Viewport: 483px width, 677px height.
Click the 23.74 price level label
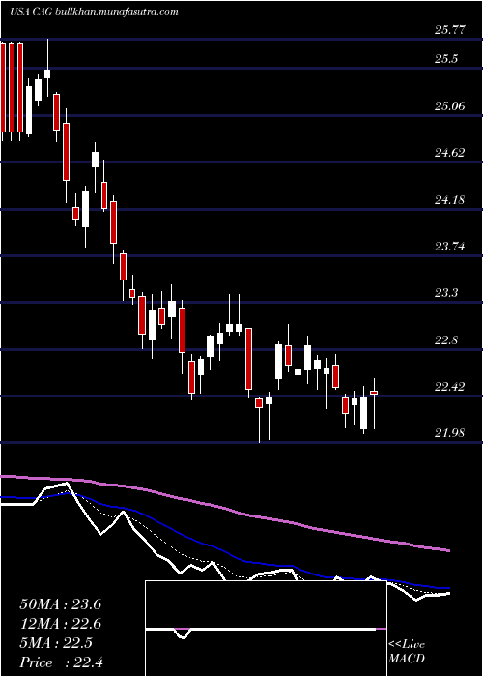click(x=451, y=247)
